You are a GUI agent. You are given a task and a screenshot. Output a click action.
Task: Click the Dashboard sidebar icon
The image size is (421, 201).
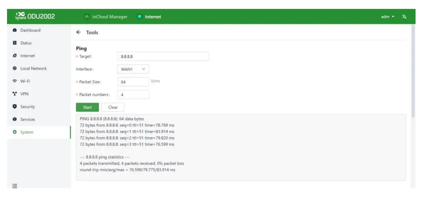tap(15, 30)
